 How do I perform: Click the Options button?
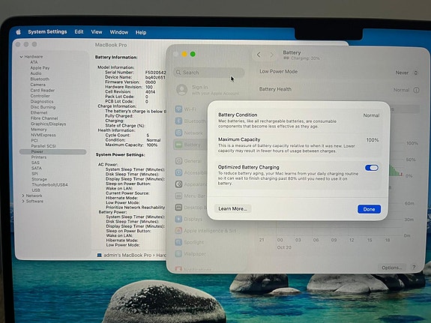391,268
